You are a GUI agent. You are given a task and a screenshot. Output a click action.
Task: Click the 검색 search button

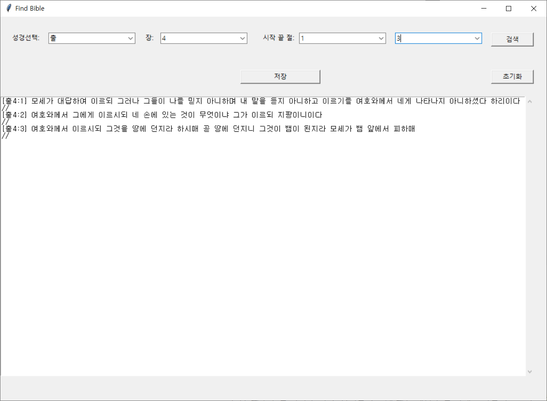512,39
